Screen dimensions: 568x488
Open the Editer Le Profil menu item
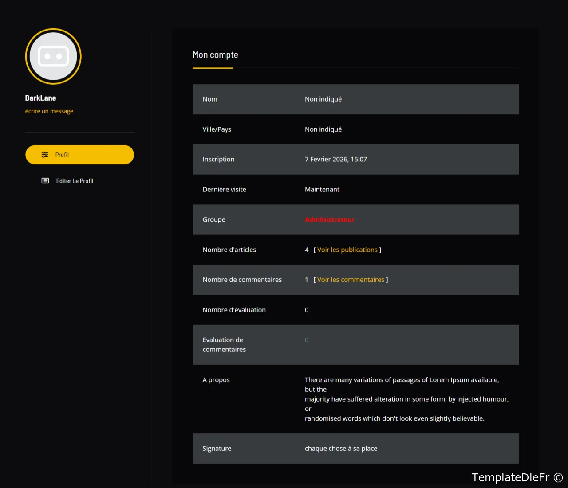(x=75, y=181)
